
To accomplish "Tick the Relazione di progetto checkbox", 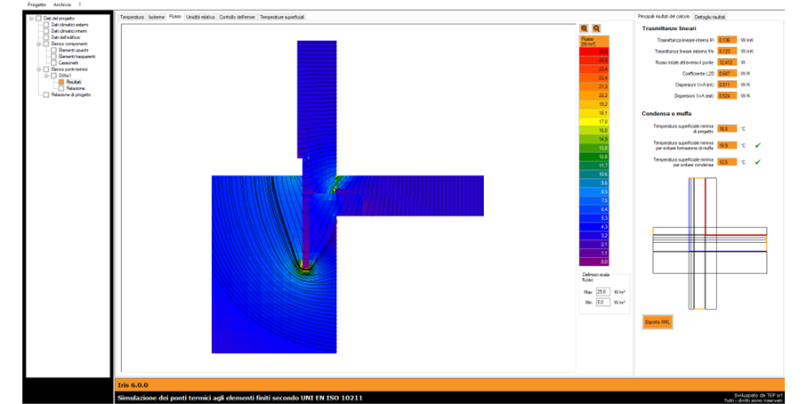I will [46, 95].
